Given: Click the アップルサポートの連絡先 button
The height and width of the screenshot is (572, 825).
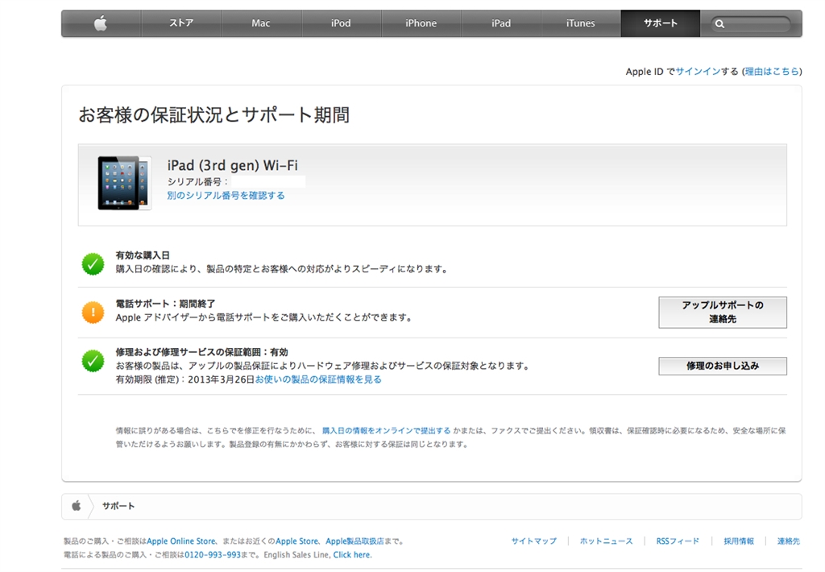Looking at the screenshot, I should click(x=723, y=312).
